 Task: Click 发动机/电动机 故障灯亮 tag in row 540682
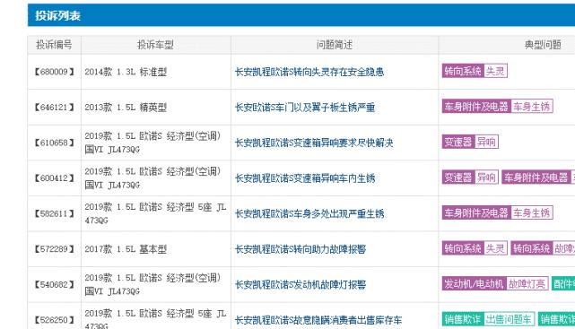click(495, 283)
